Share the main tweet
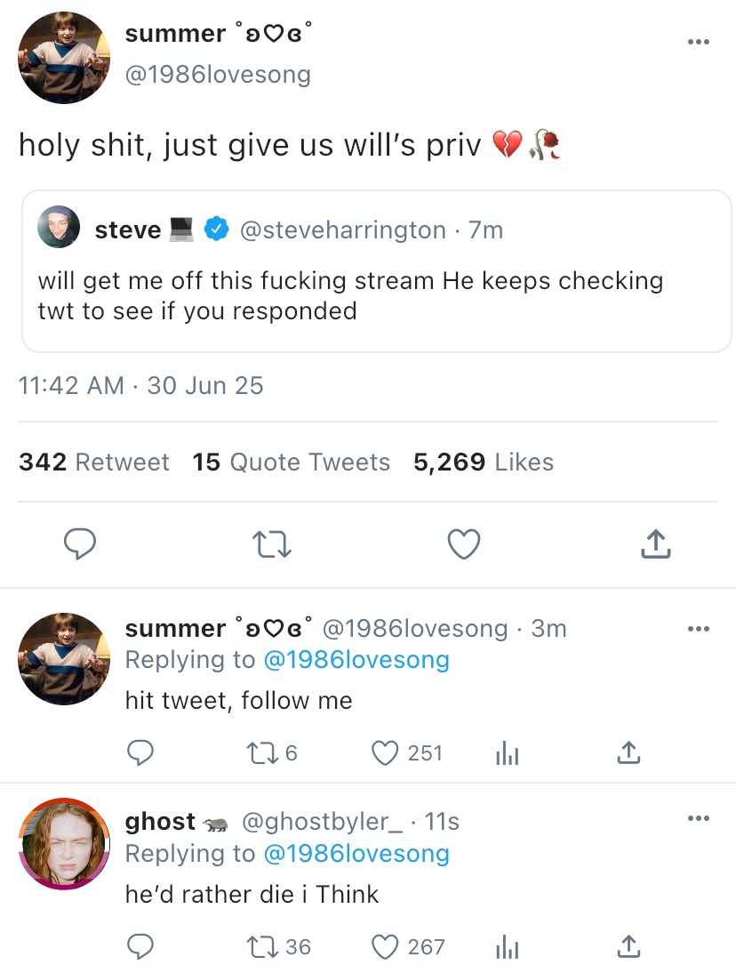This screenshot has width=736, height=973. click(655, 544)
